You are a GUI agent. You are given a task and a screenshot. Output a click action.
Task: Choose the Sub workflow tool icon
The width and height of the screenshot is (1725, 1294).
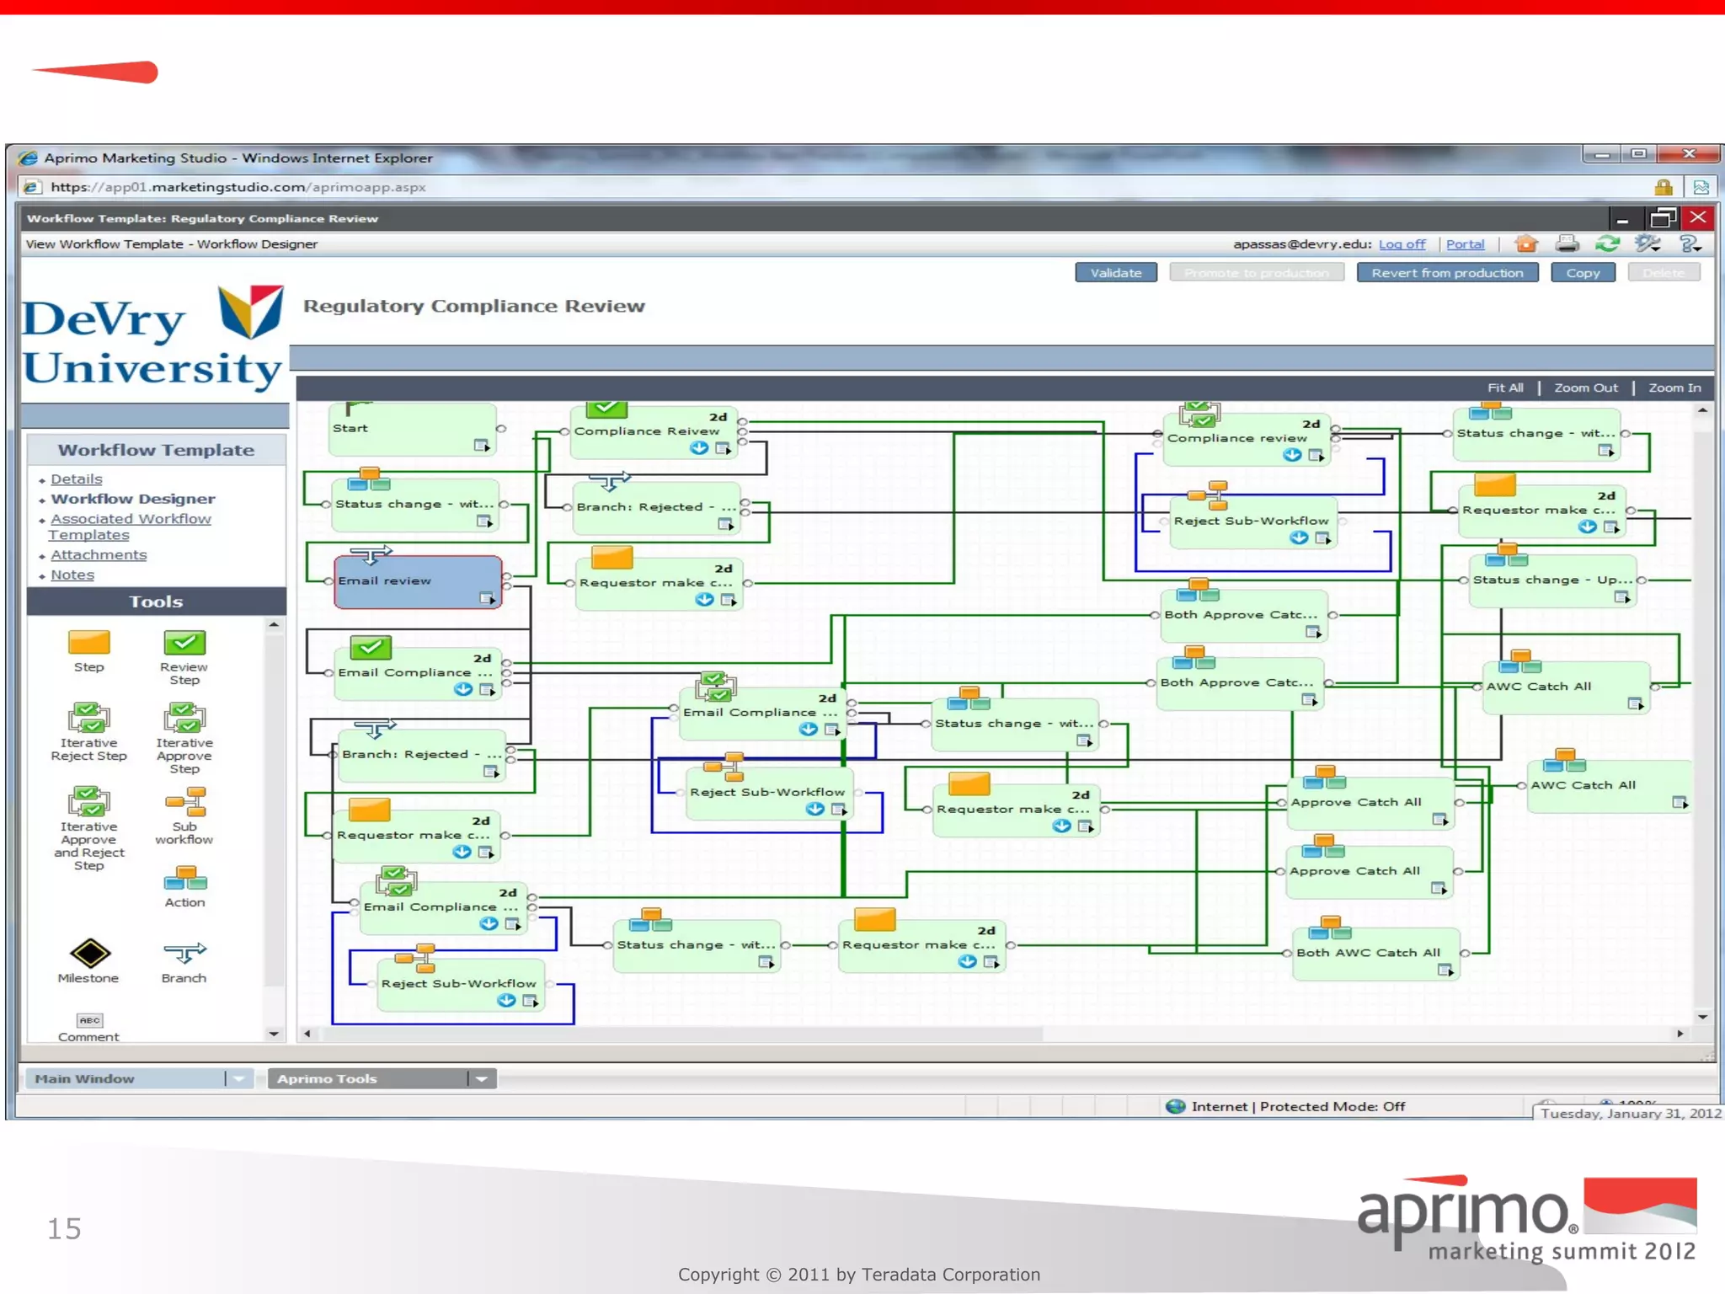coord(184,802)
